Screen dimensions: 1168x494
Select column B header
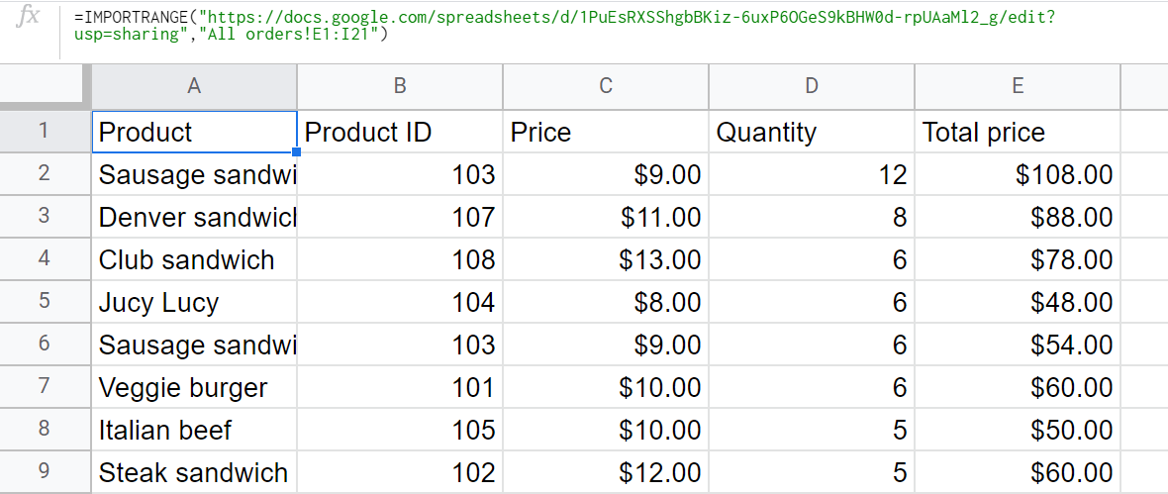point(400,86)
